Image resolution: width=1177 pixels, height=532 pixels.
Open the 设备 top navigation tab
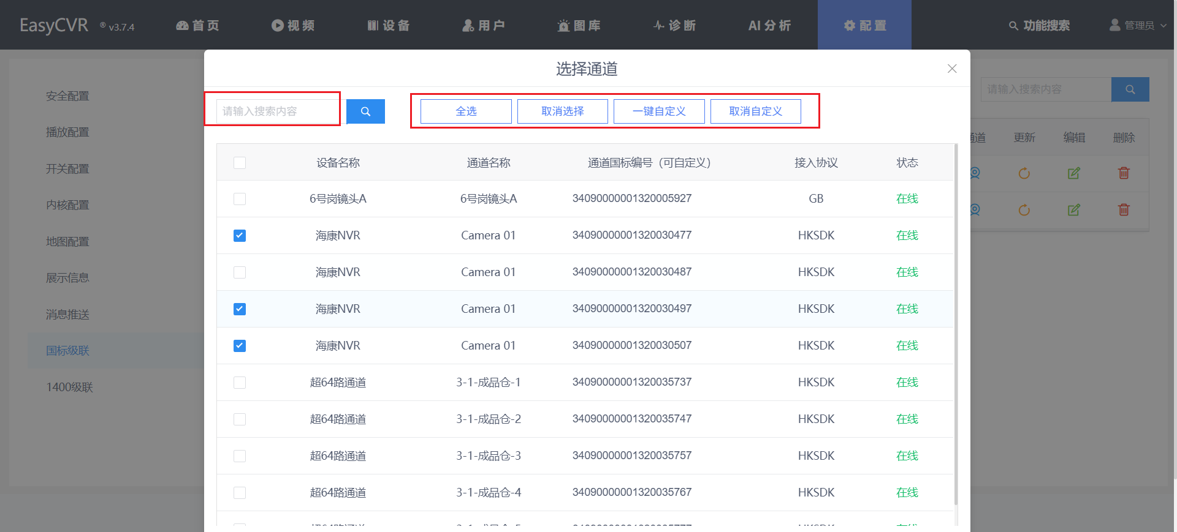388,25
